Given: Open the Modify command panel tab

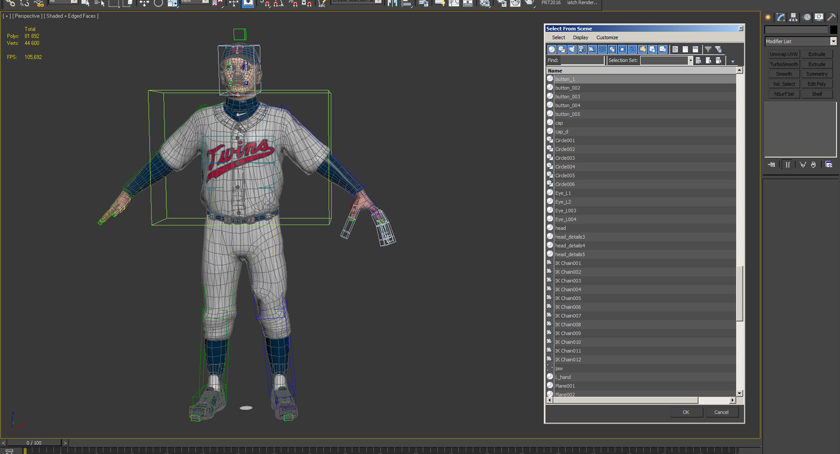Looking at the screenshot, I should 781,18.
